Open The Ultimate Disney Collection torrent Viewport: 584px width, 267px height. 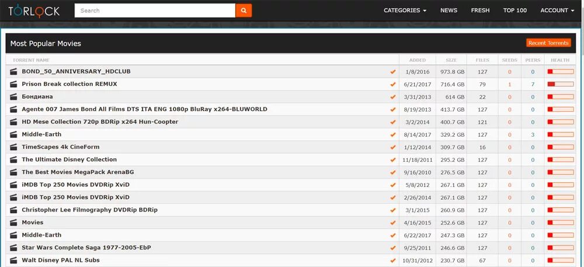69,159
